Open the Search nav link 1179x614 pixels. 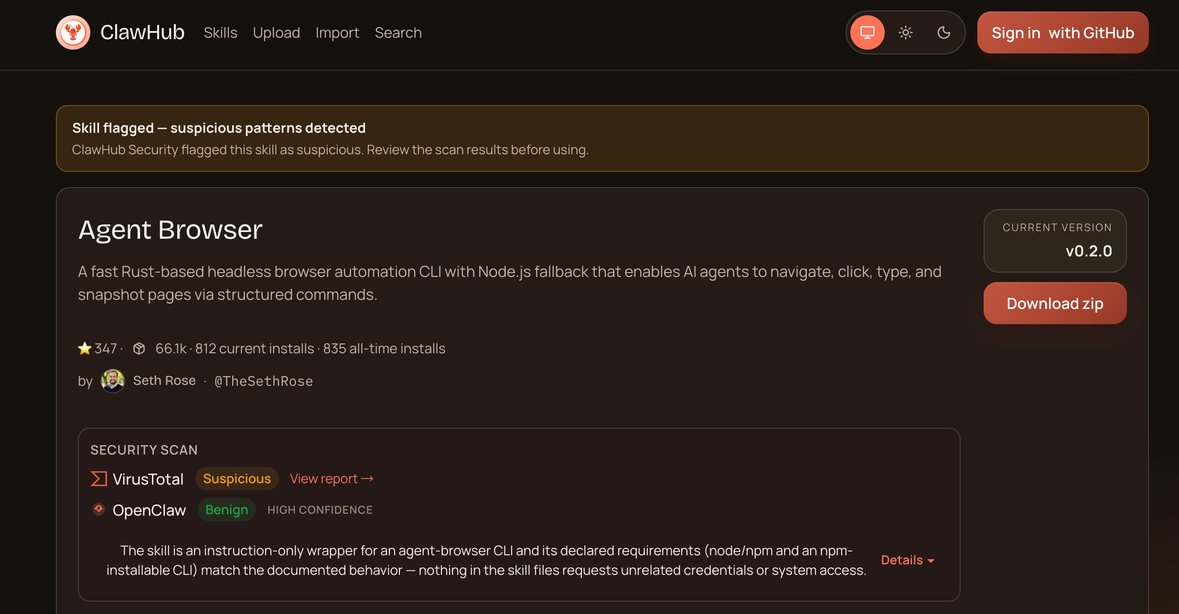398,32
